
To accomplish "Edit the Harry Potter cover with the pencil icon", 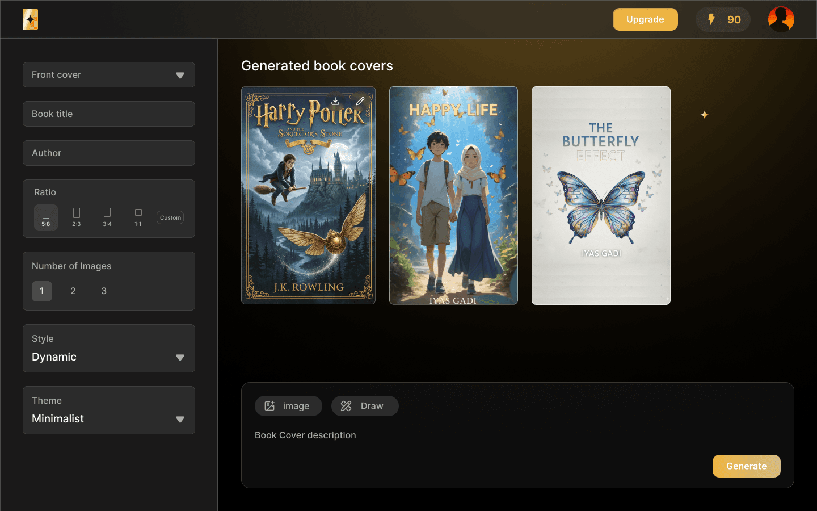I will point(360,101).
